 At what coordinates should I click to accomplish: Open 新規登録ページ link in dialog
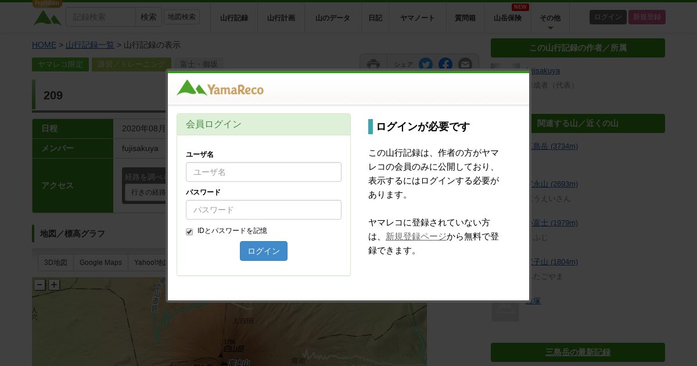pyautogui.click(x=416, y=236)
